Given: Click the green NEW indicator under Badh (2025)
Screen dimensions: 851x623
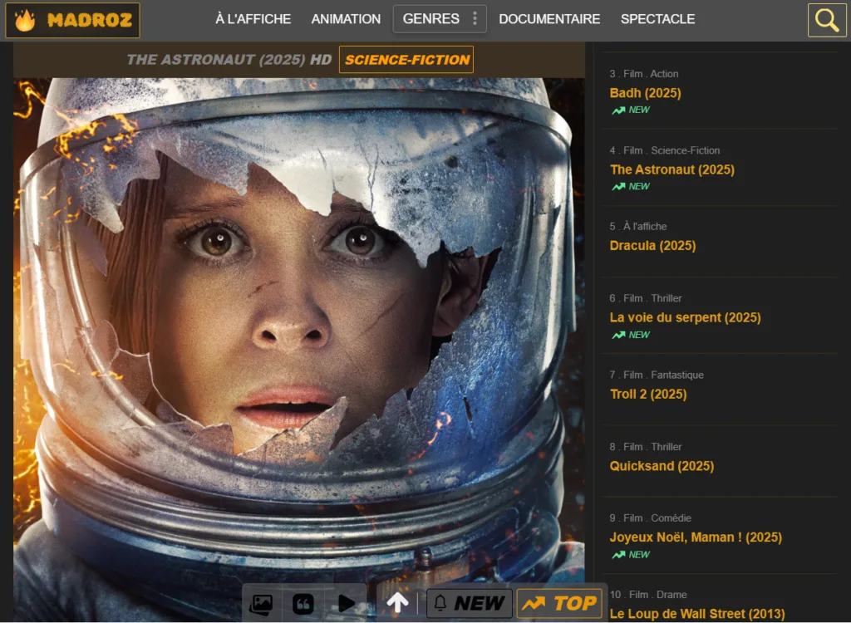Looking at the screenshot, I should coord(629,110).
